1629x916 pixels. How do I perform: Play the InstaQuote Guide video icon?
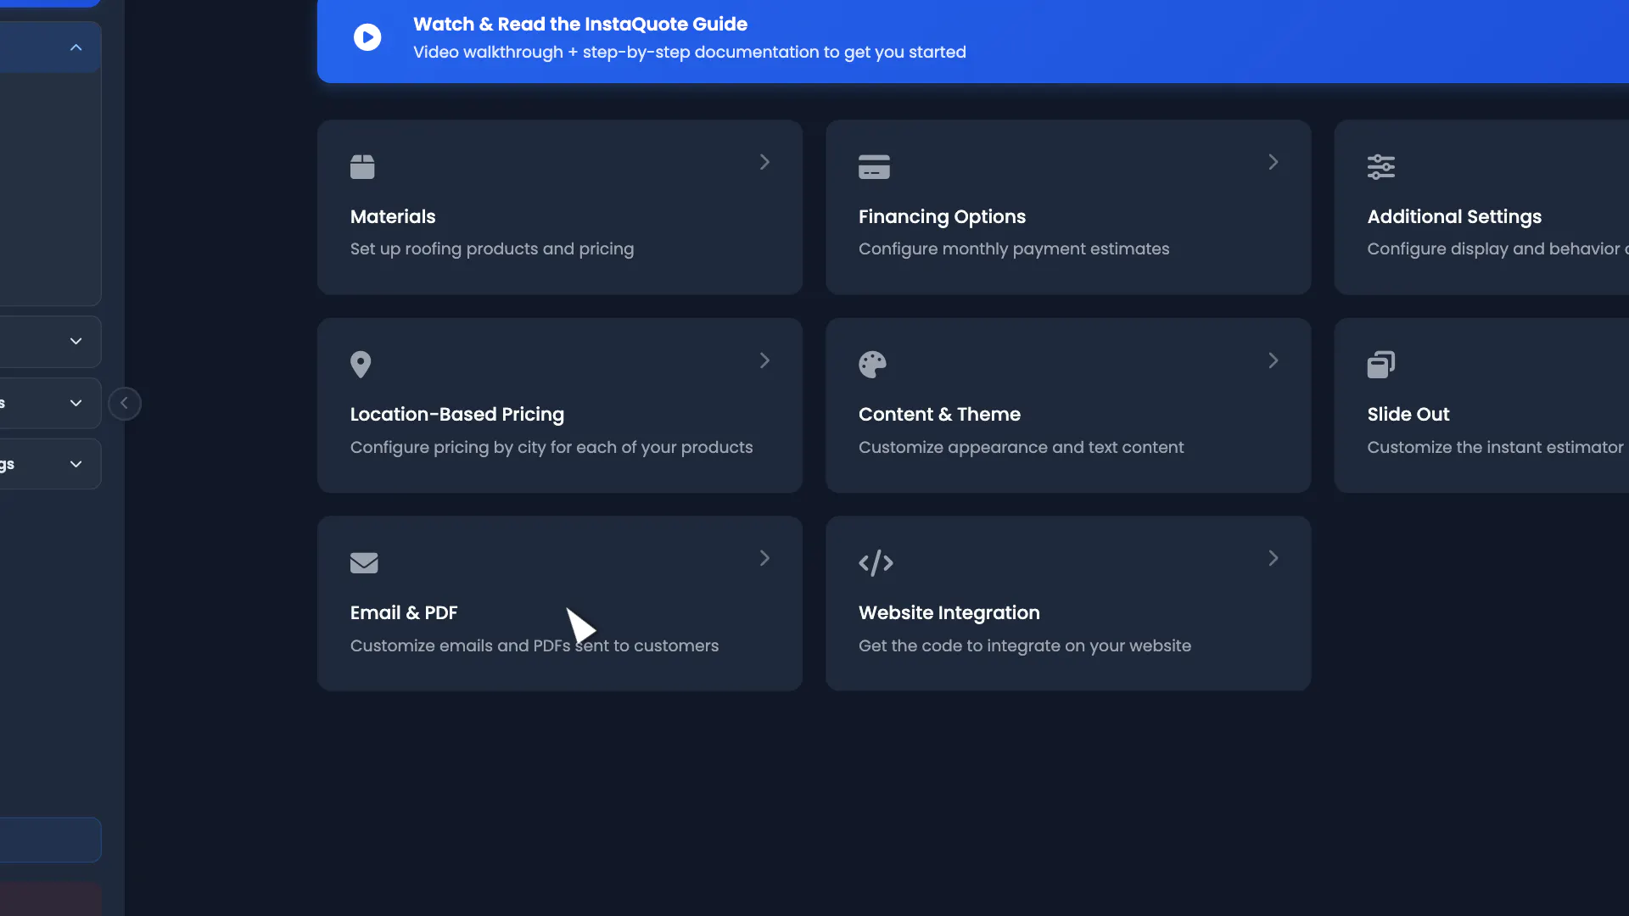click(367, 37)
